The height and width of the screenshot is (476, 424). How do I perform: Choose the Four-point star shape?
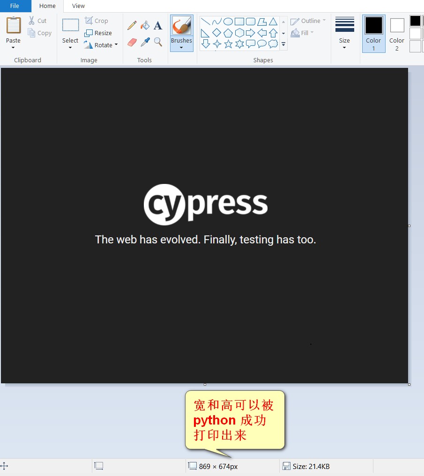tap(217, 44)
